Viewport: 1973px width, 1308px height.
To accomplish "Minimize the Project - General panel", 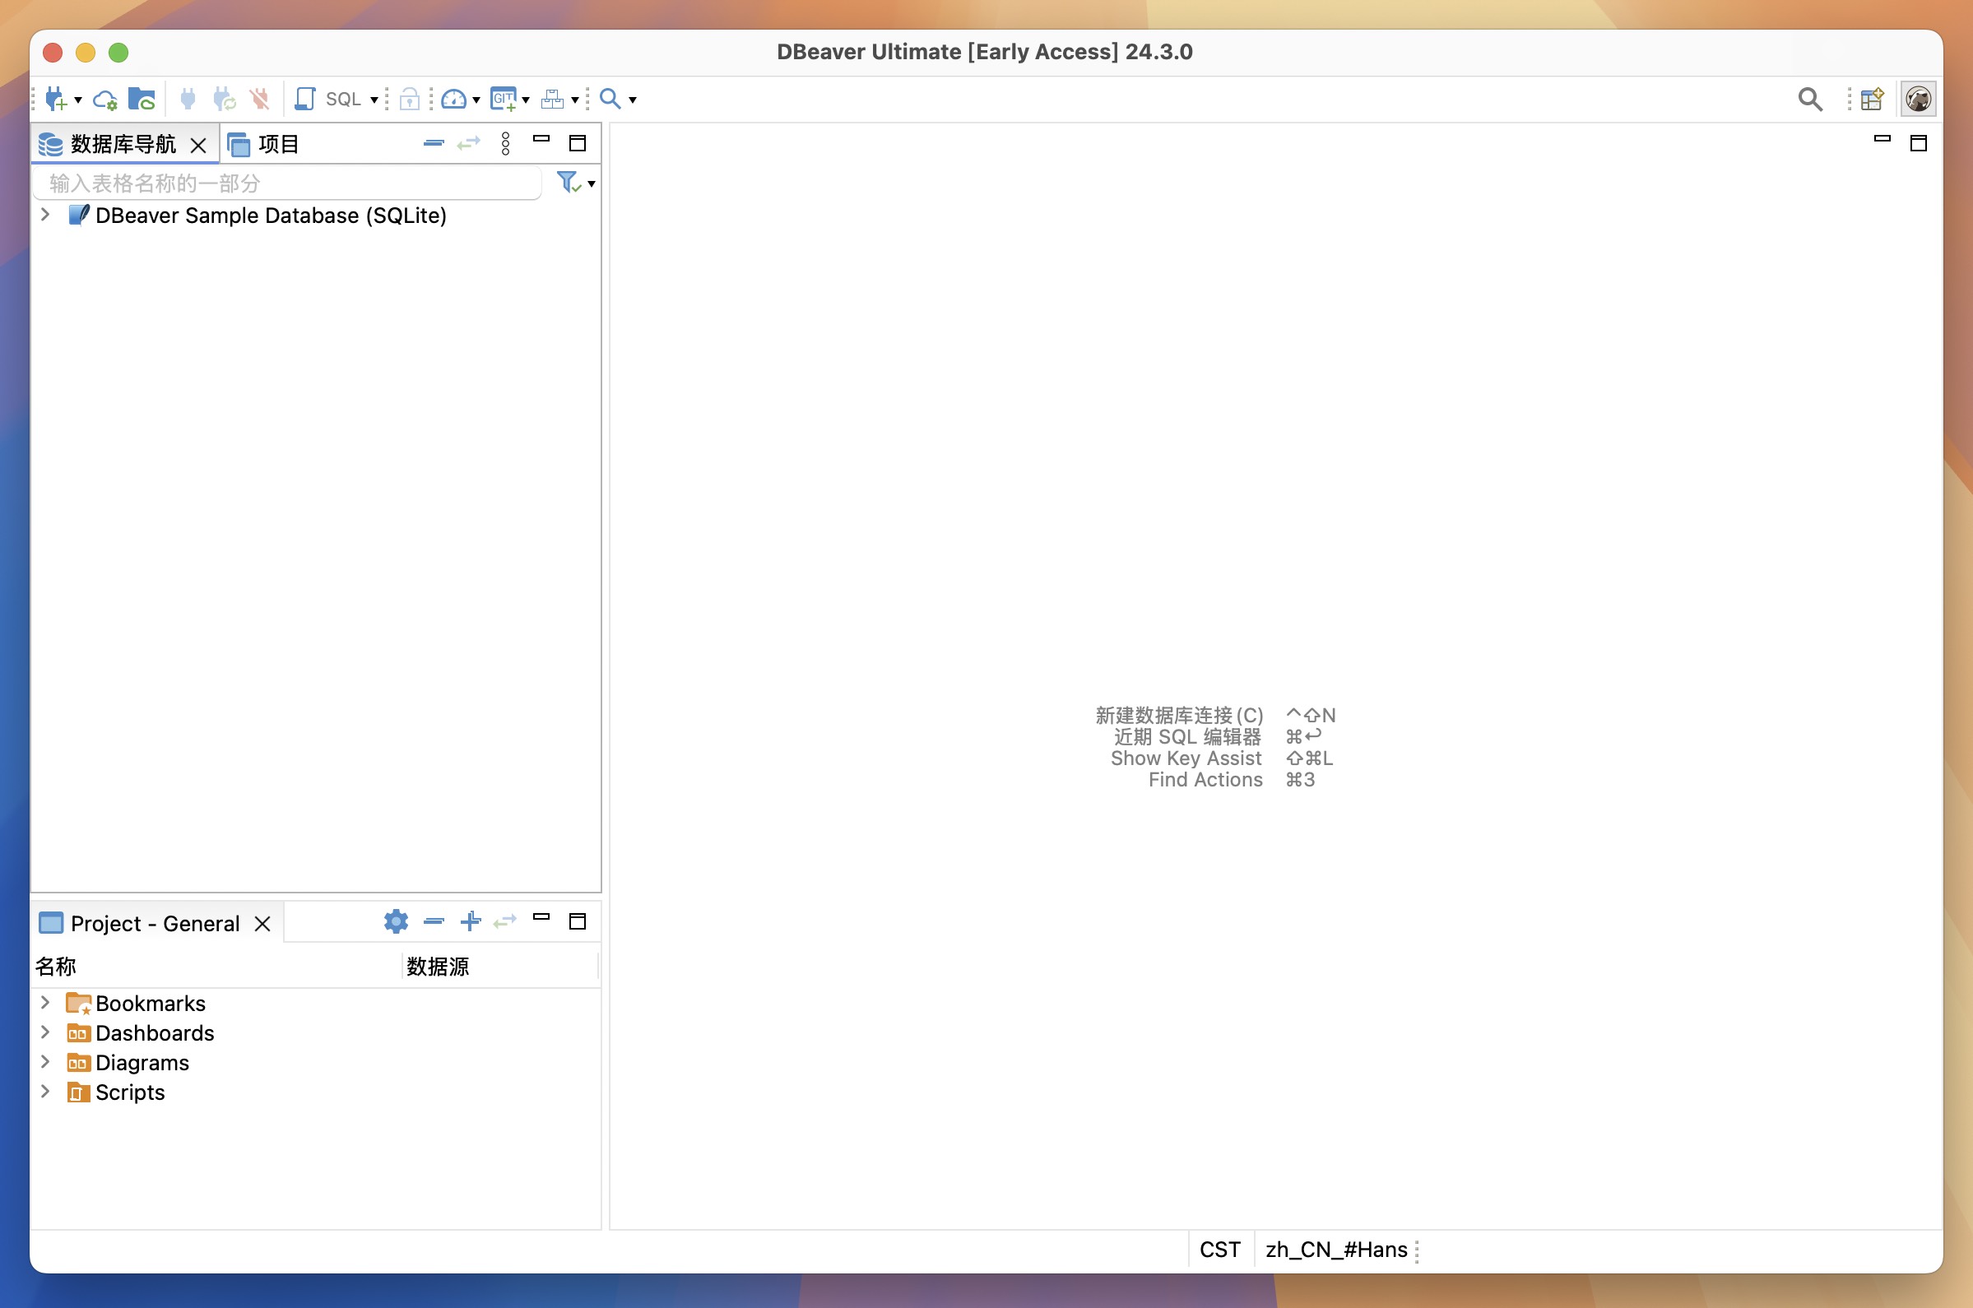I will (x=541, y=916).
